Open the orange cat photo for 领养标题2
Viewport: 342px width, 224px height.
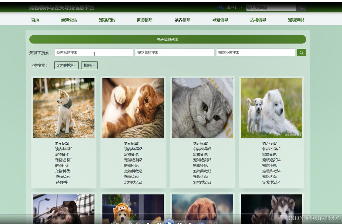pos(133,108)
